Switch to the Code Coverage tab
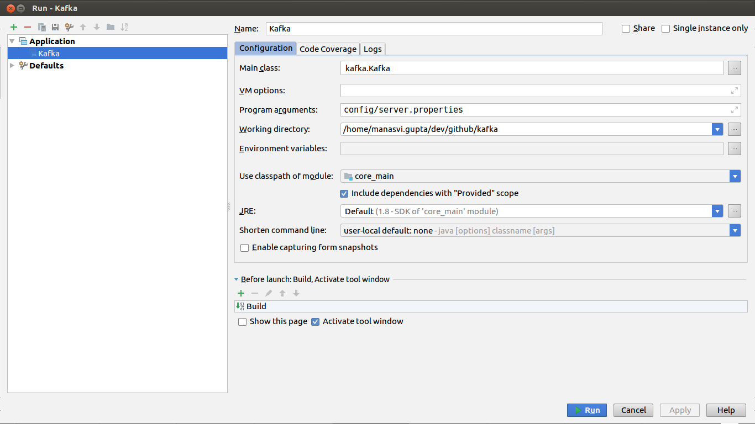 328,49
